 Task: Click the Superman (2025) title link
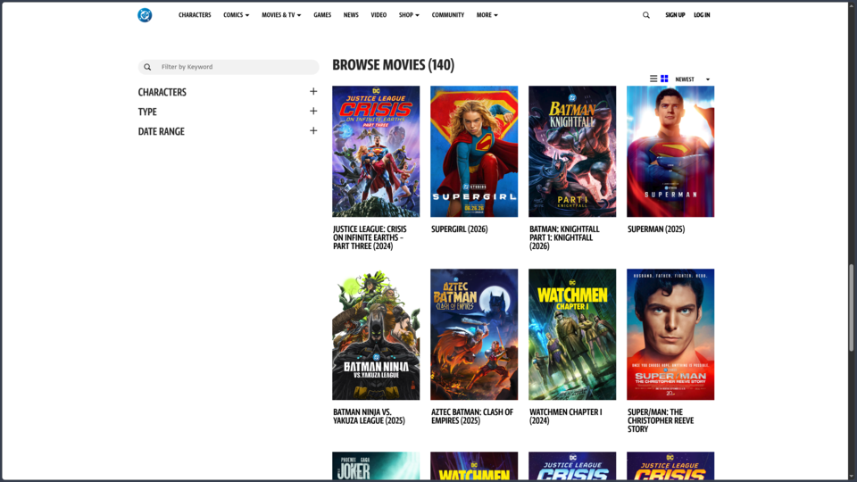pyautogui.click(x=656, y=229)
